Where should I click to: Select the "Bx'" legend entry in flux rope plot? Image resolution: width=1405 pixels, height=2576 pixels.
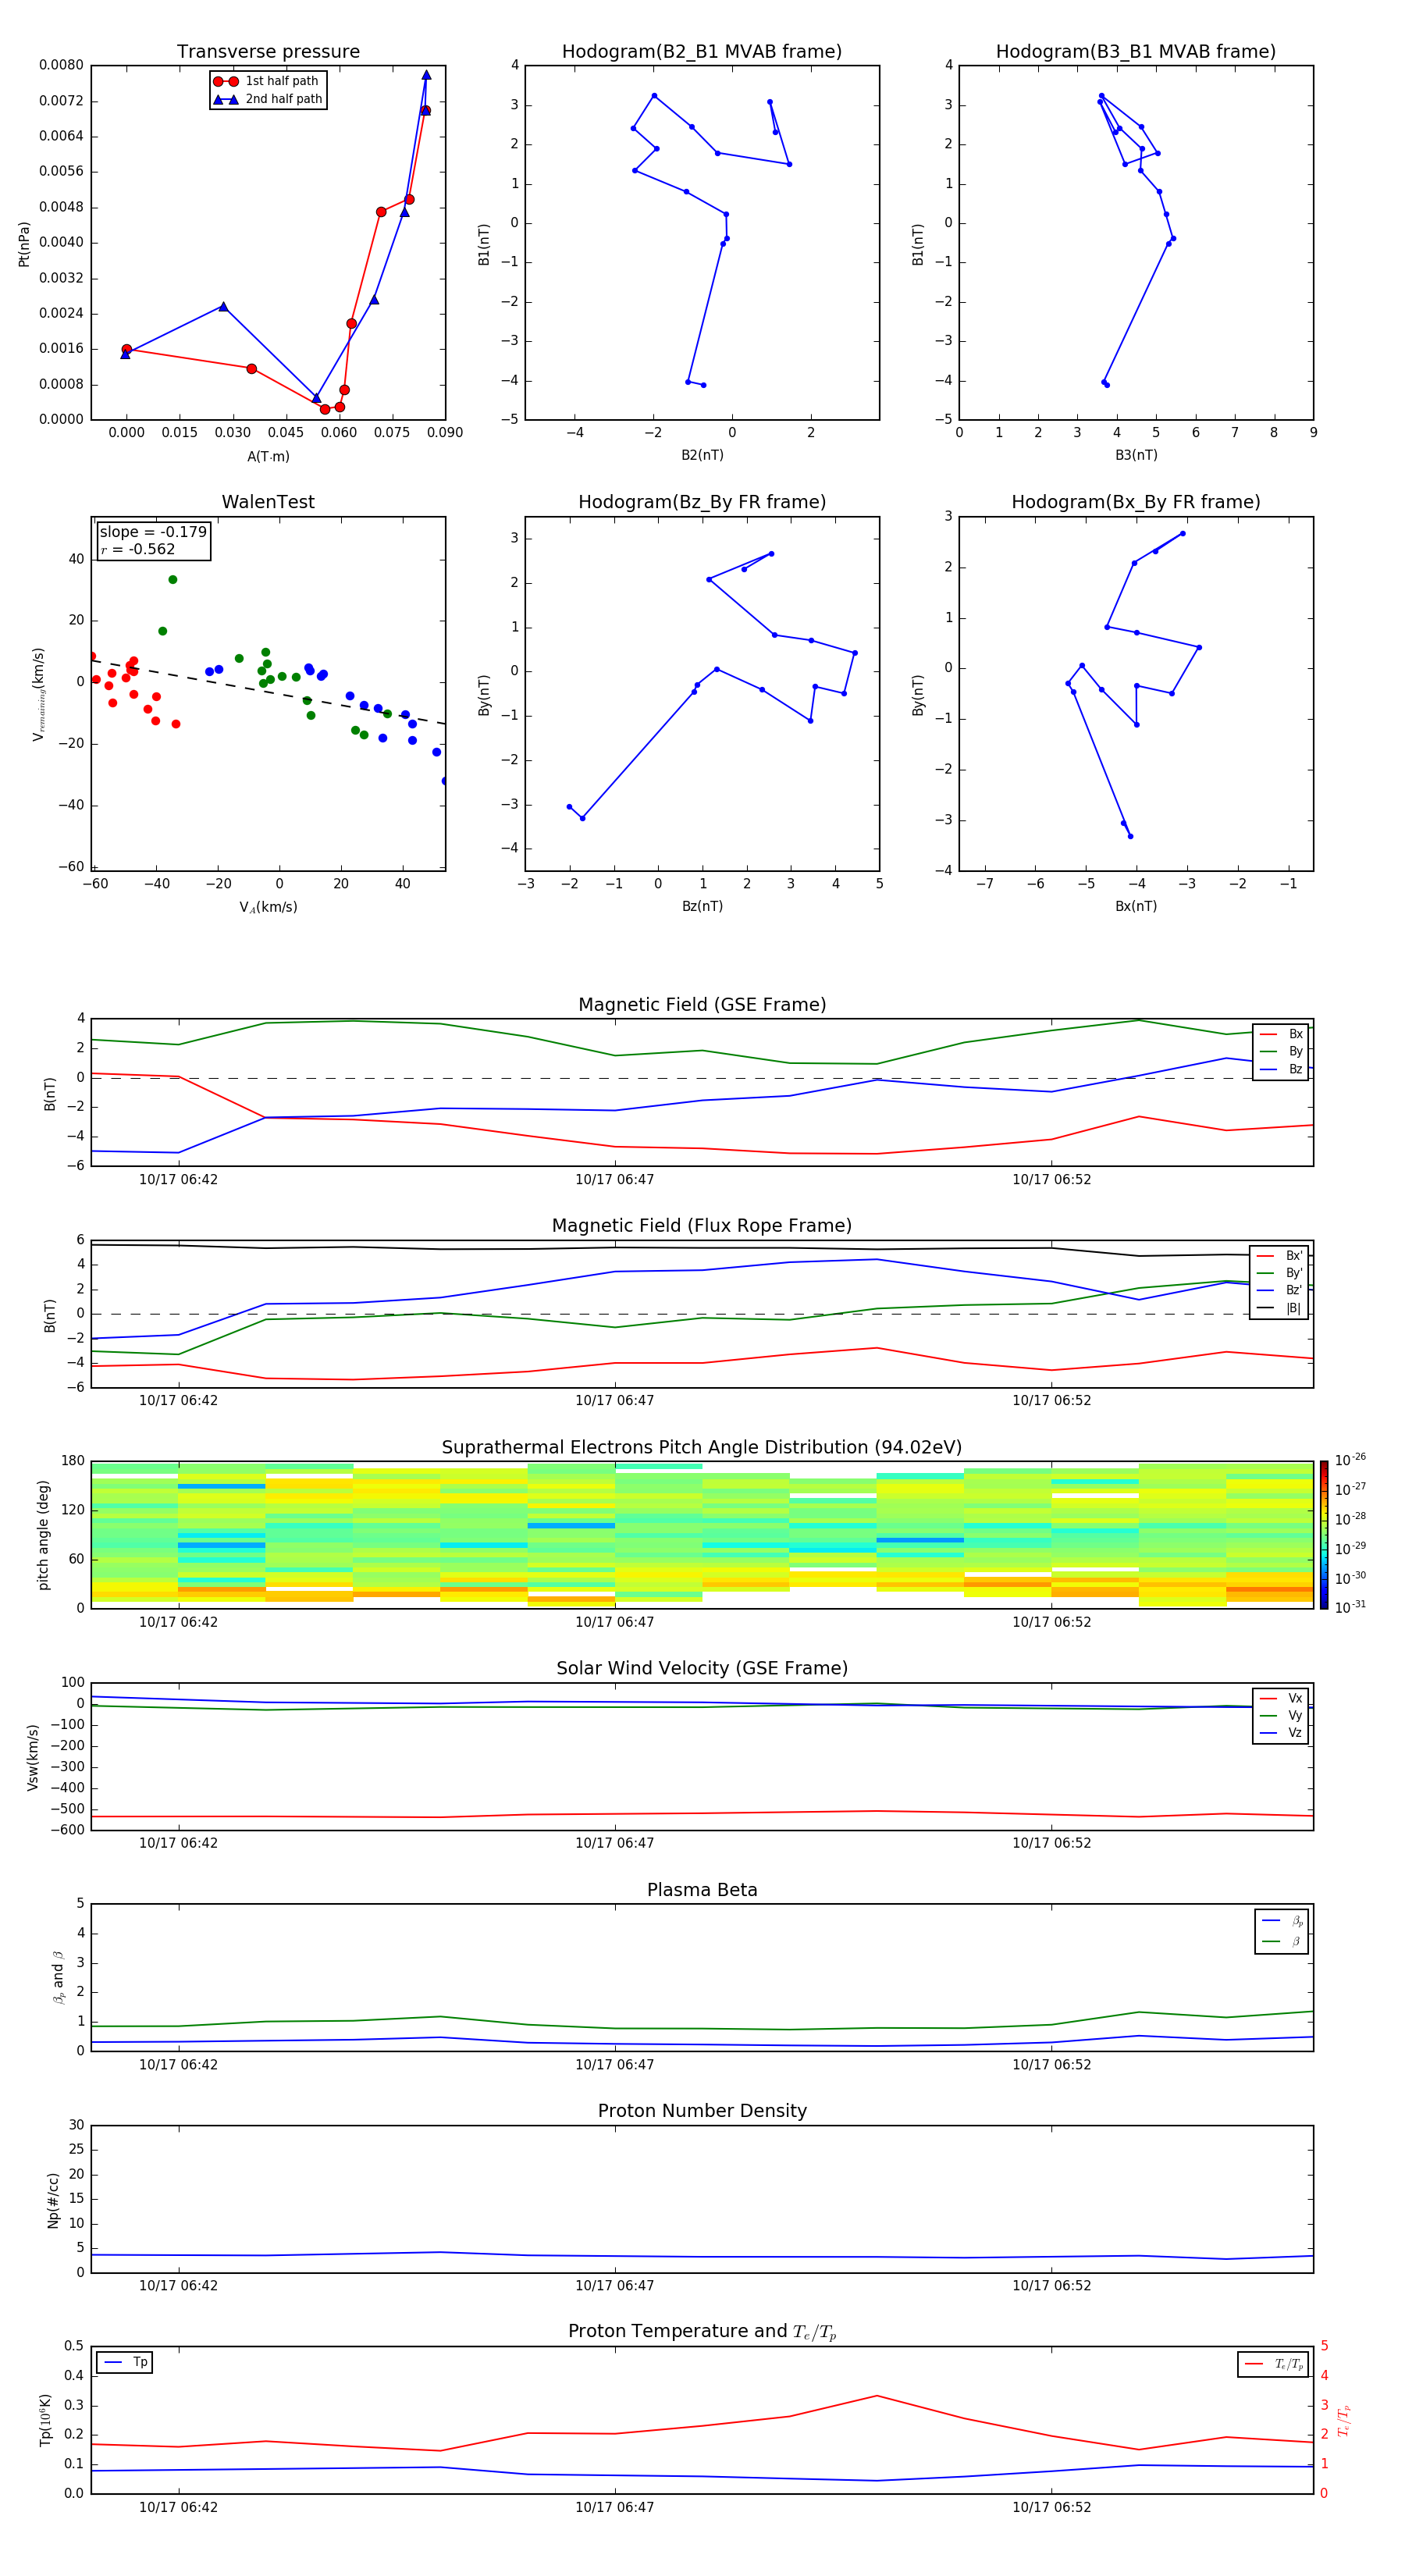1280,1256
